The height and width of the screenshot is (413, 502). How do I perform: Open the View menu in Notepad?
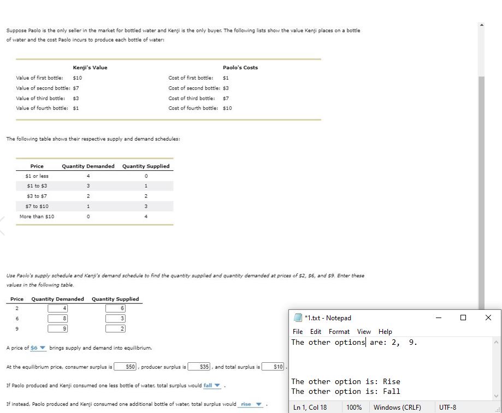(x=364, y=332)
